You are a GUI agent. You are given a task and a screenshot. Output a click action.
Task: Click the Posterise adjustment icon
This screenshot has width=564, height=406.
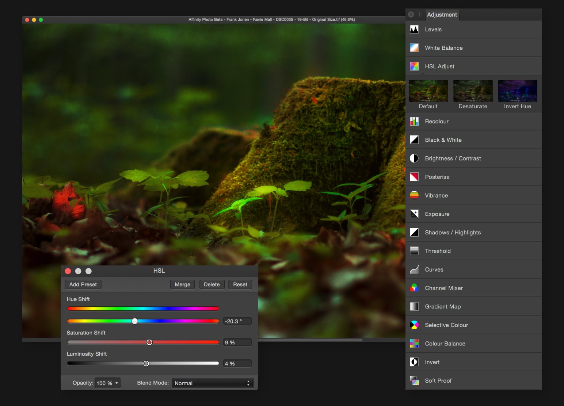click(414, 177)
